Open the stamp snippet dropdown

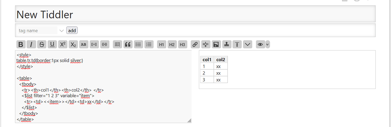point(227,44)
